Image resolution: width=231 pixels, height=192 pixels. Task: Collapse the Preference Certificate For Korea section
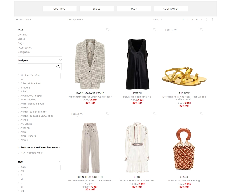click(60, 148)
